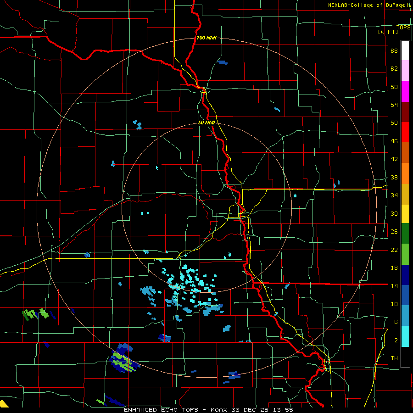Click the light green legend segment
Viewport: 413px width, 413px height.
tap(405, 254)
